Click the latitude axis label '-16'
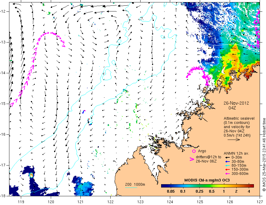The width and height of the screenshot is (266, 205). [3, 135]
